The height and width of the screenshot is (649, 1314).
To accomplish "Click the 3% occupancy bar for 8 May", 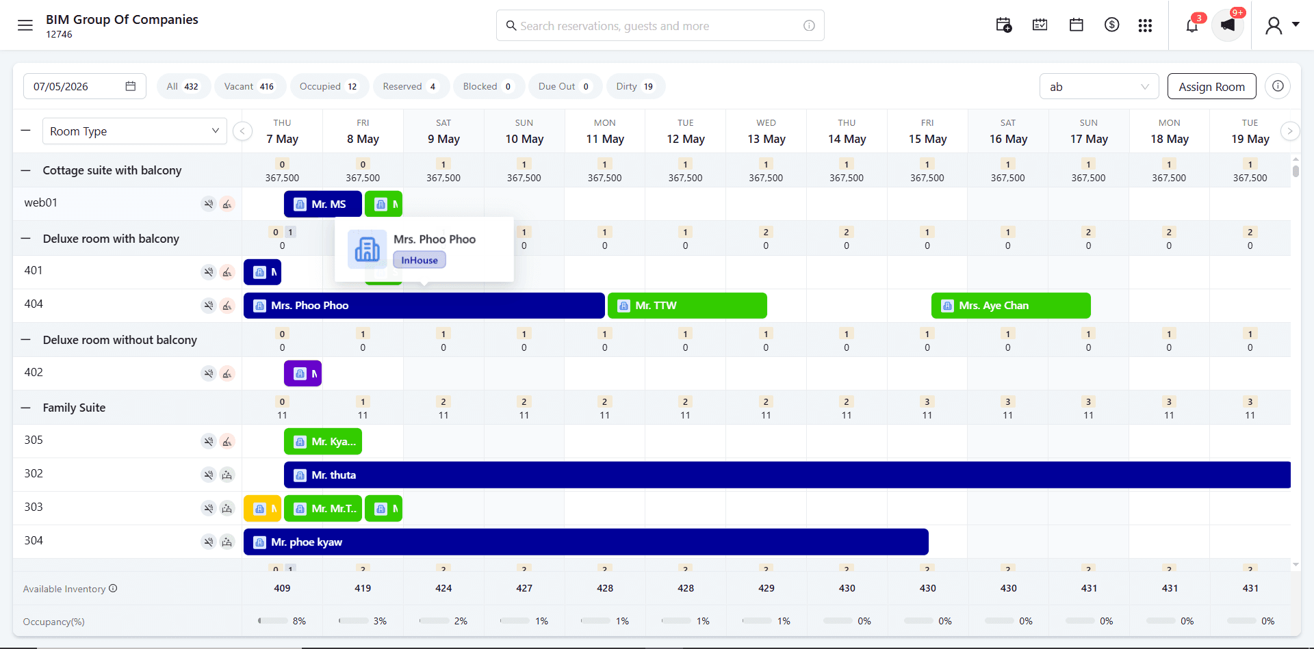I will 353,621.
